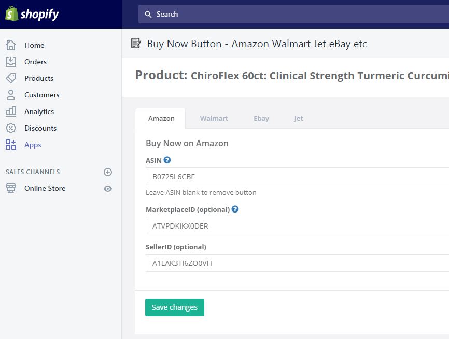Click the Products tag icon
Image resolution: width=449 pixels, height=339 pixels.
point(11,78)
